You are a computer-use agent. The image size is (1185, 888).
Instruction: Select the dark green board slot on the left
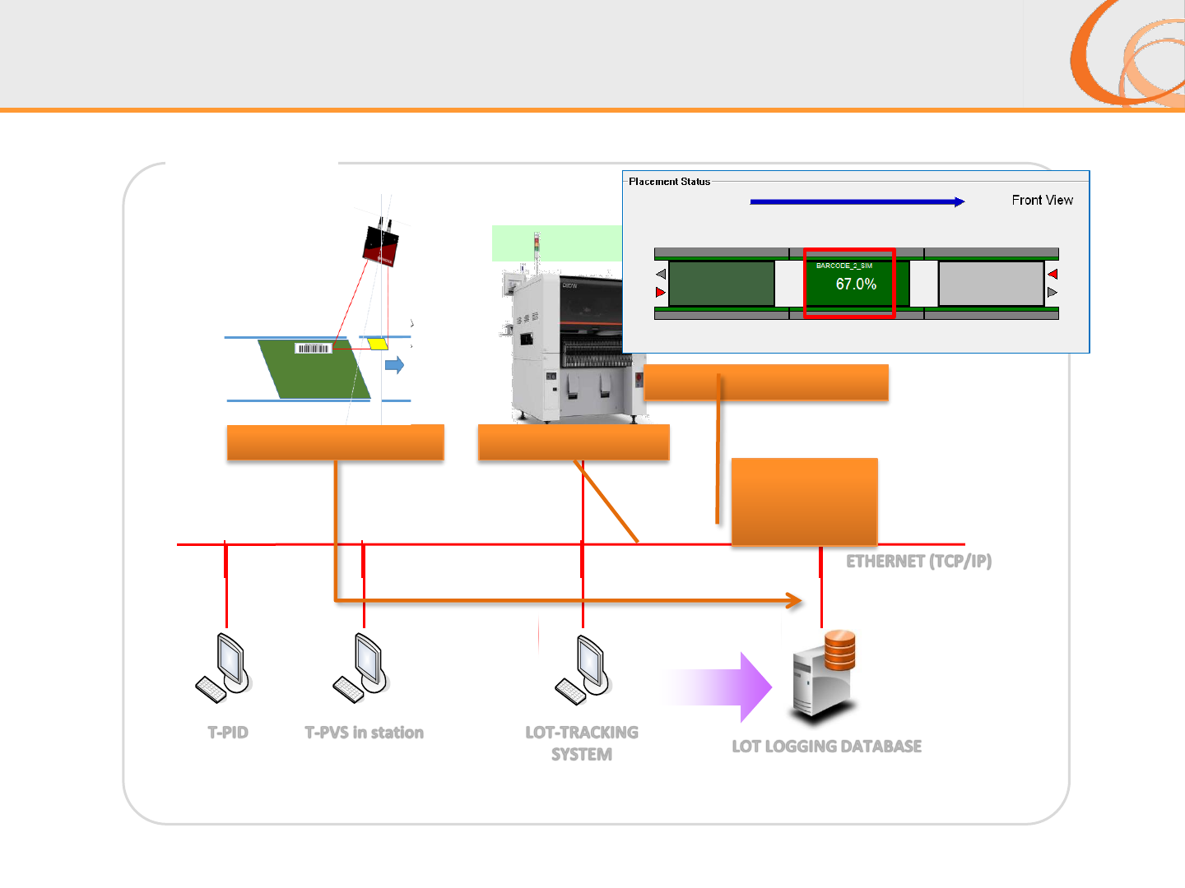point(722,284)
